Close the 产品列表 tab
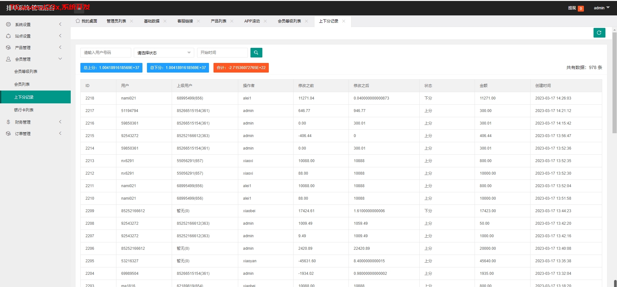Image resolution: width=617 pixels, height=287 pixels. pyautogui.click(x=232, y=21)
